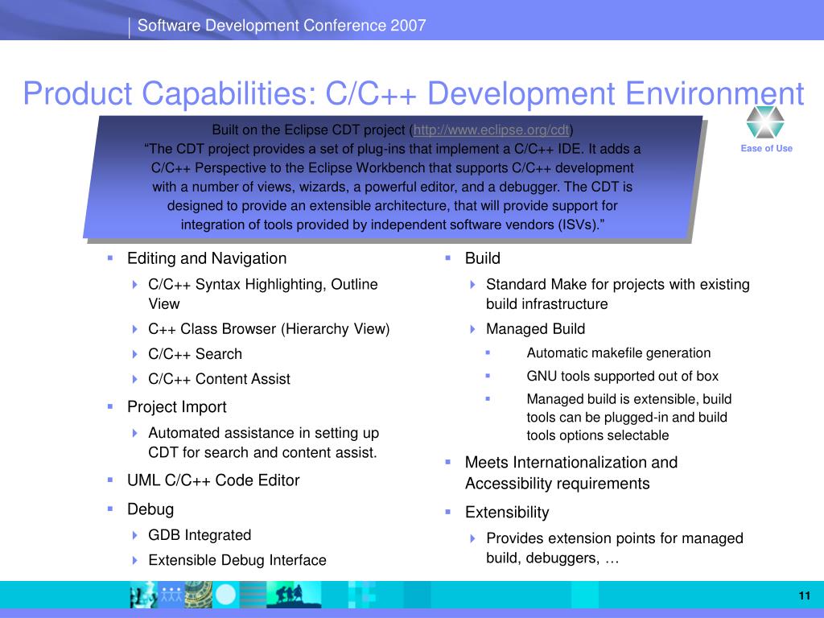Click 'Automatic makefile generation' sub-item
Viewport: 824px width, 618px height.
pos(619,352)
